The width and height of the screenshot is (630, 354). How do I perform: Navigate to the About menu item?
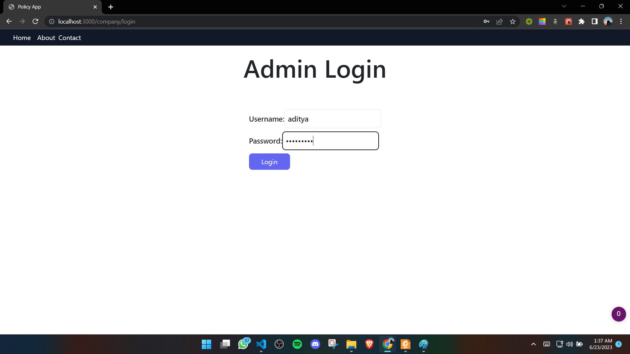46,38
